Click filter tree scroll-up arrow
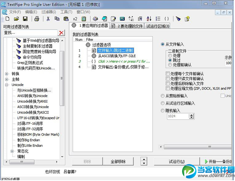This screenshot has height=181, width=235. [x=62, y=41]
